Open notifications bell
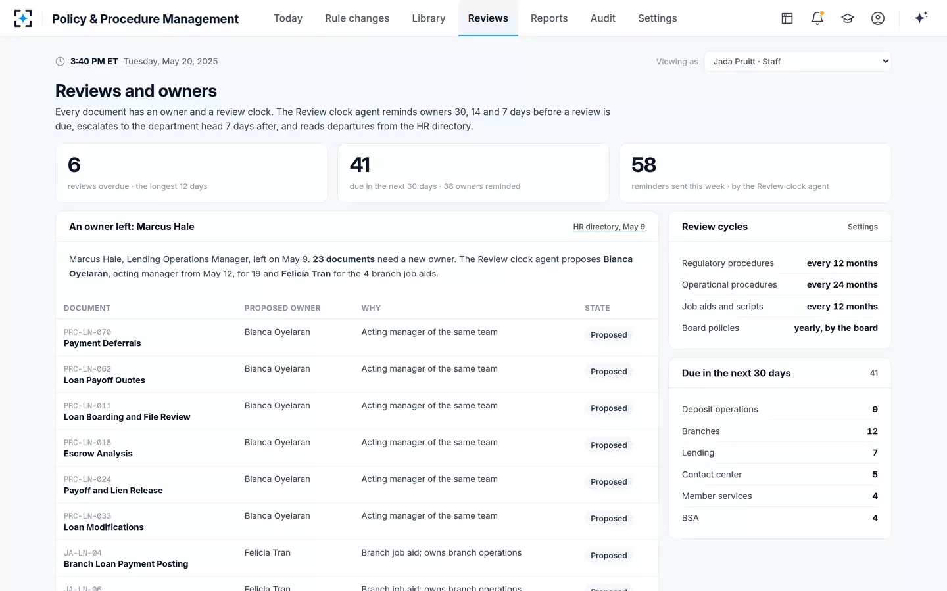The height and width of the screenshot is (591, 947). coord(817,18)
